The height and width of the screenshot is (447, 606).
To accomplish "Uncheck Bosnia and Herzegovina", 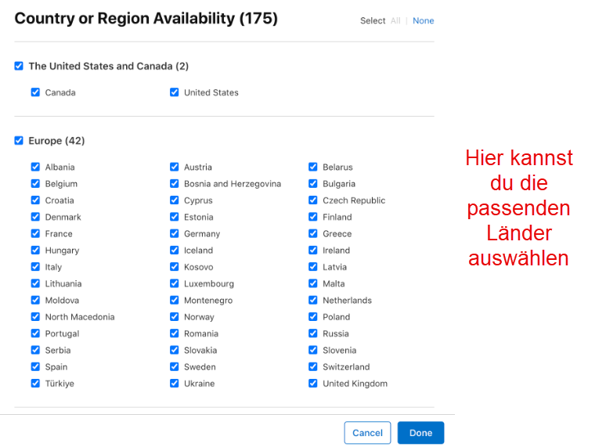I will click(175, 183).
